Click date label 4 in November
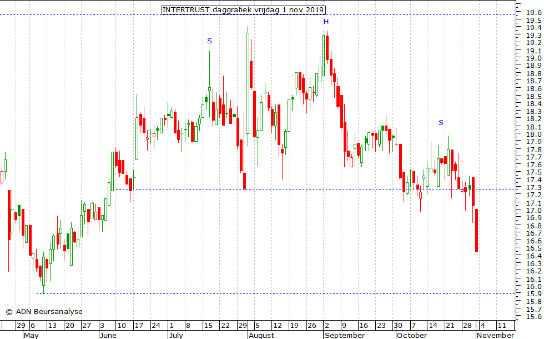 point(482,326)
